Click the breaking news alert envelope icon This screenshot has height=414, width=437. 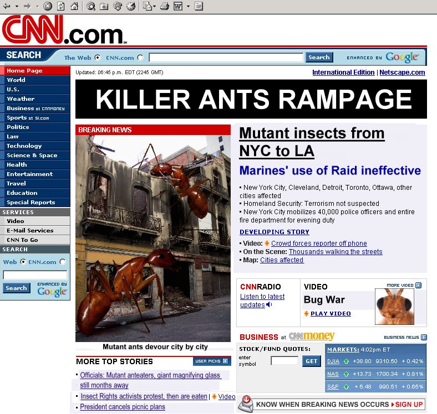coord(246,404)
